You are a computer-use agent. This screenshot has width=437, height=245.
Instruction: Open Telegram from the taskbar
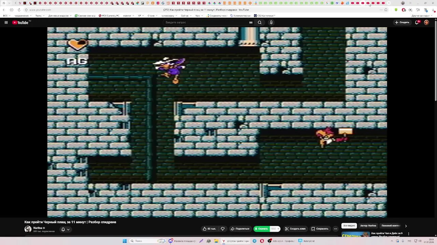(x=254, y=241)
